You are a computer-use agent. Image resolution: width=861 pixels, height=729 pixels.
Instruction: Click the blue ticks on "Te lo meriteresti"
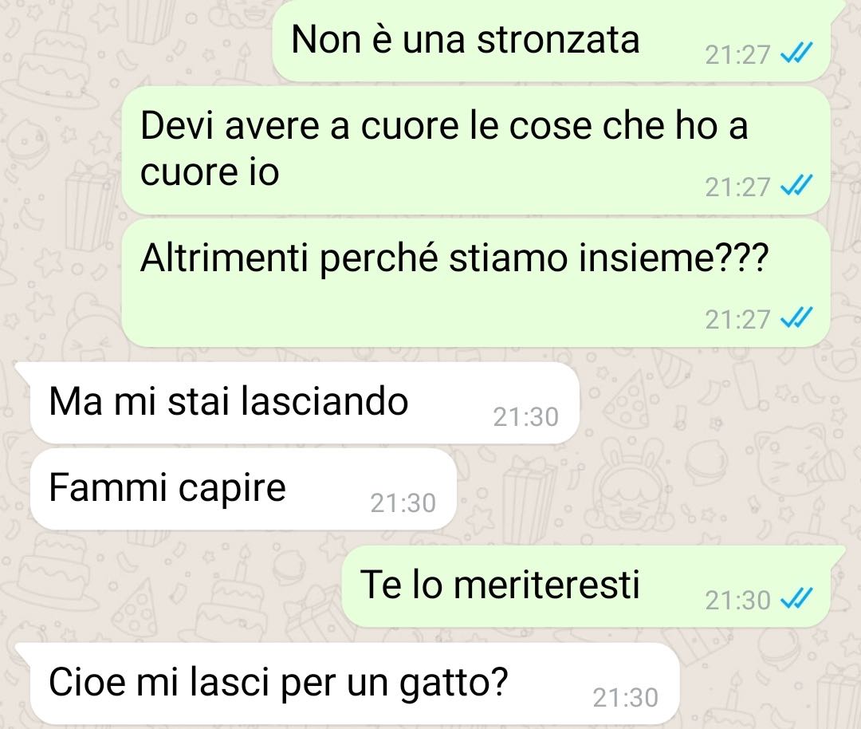[796, 599]
